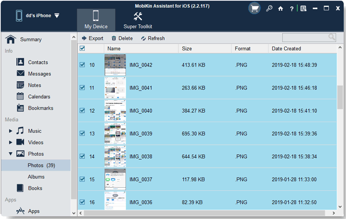Click the Refresh button label

(156, 39)
